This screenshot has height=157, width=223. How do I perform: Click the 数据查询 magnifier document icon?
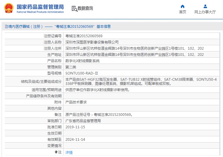[x=74, y=9]
